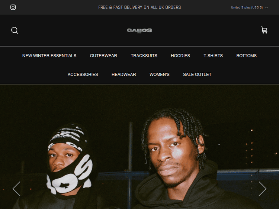Expand the United States (USD $) currency selector
The height and width of the screenshot is (209, 279).
pyautogui.click(x=250, y=7)
